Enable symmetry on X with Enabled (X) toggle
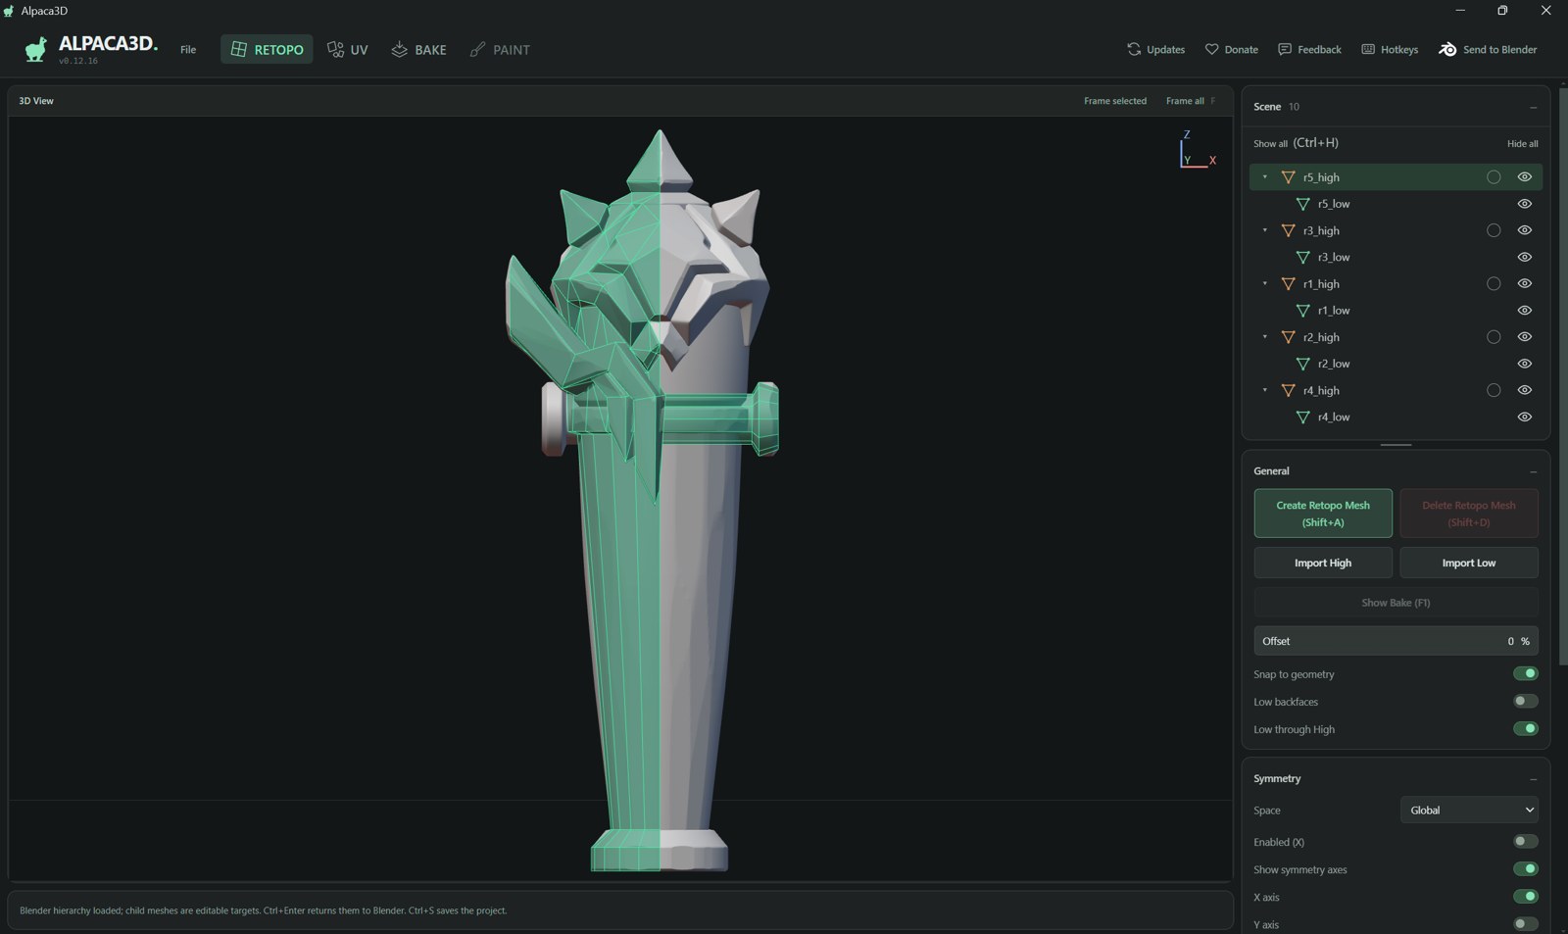Viewport: 1568px width, 934px height. [1525, 841]
